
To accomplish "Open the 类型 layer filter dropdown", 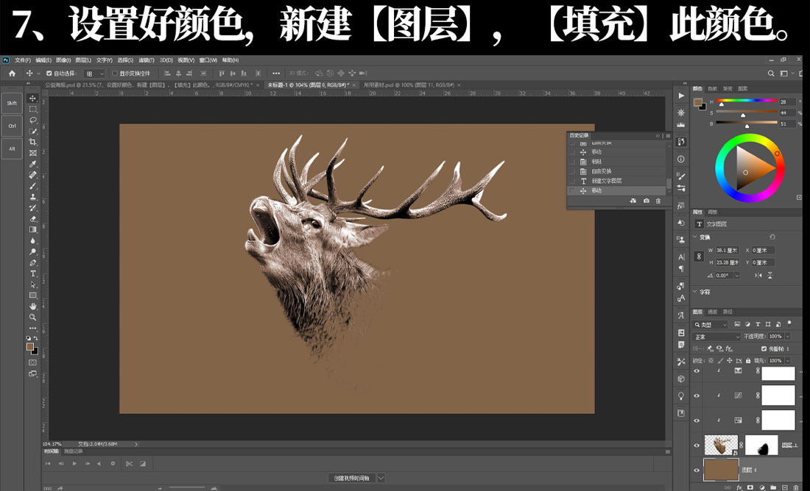I will tap(711, 324).
